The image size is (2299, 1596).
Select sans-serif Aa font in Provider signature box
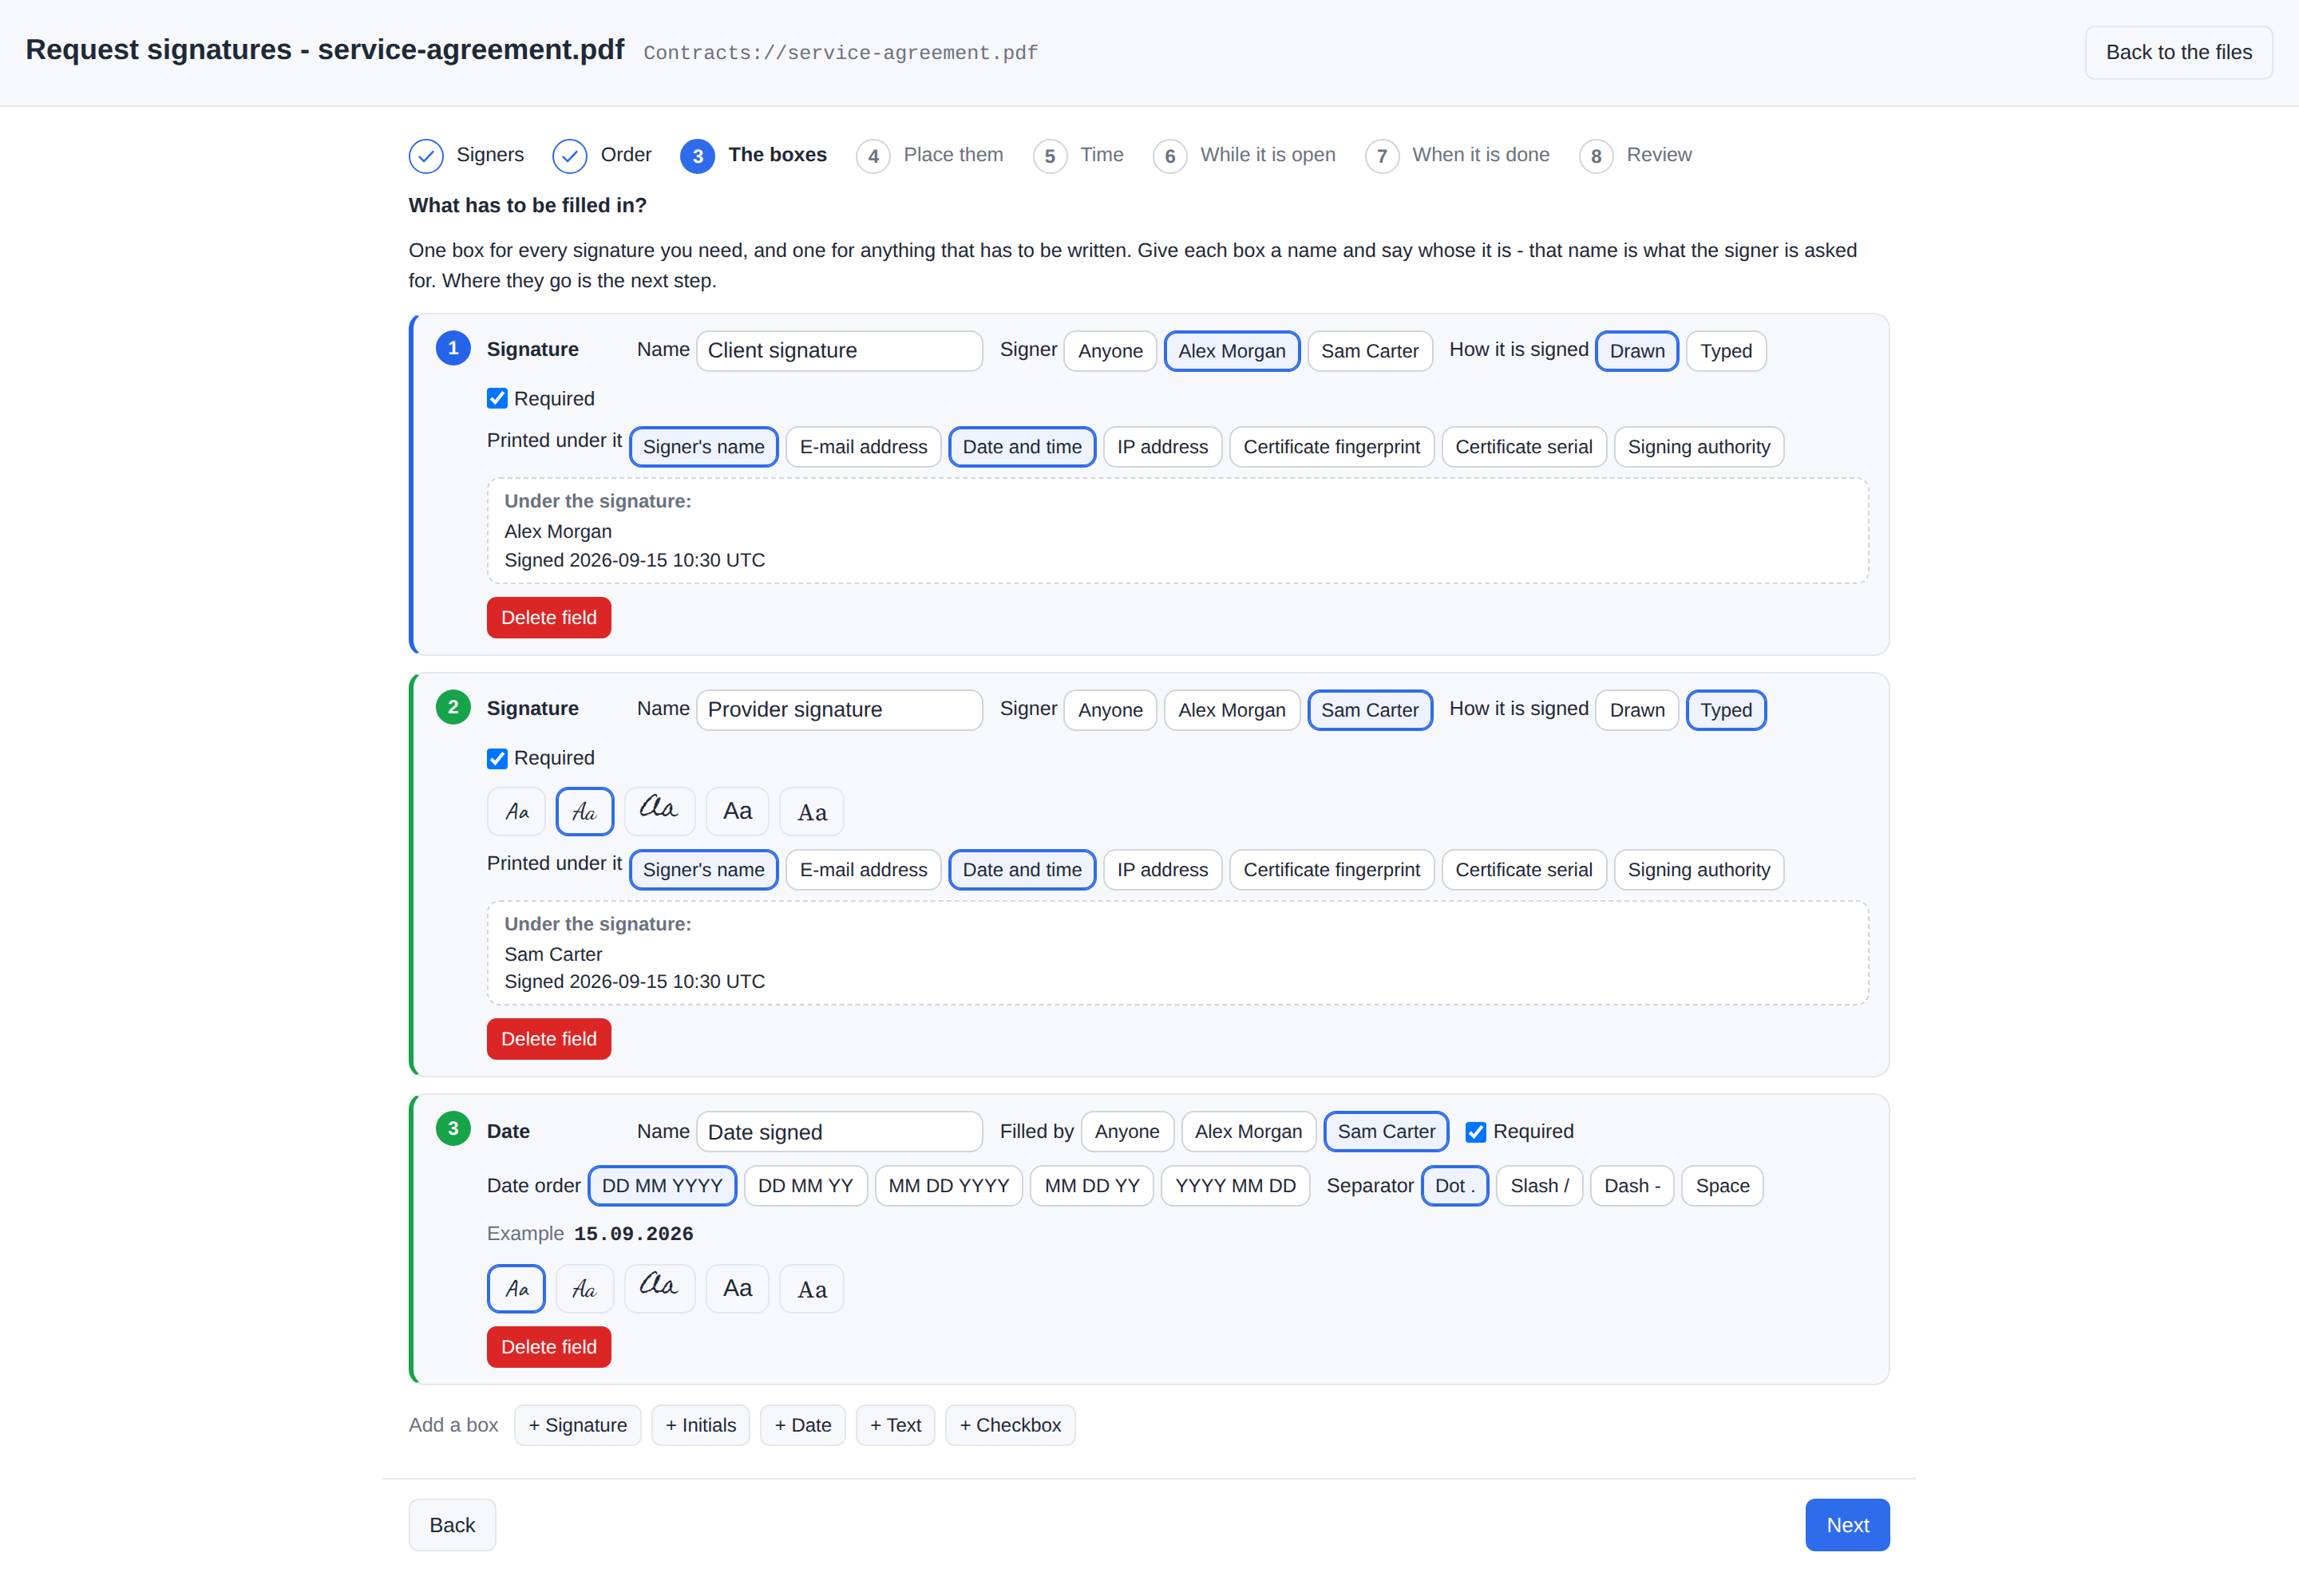click(x=738, y=811)
